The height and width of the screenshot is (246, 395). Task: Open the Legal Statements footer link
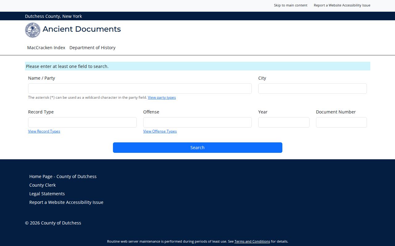(47, 194)
